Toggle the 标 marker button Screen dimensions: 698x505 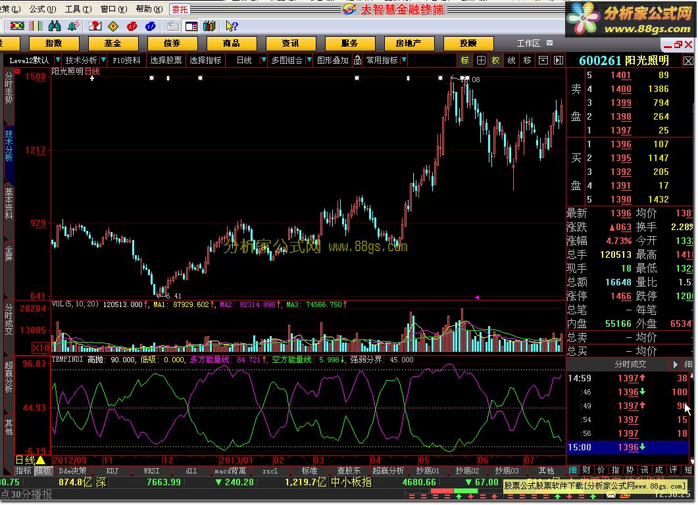click(x=464, y=60)
